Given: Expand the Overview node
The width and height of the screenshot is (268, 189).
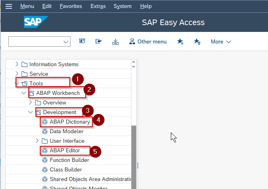Looking at the screenshot, I should (x=30, y=102).
